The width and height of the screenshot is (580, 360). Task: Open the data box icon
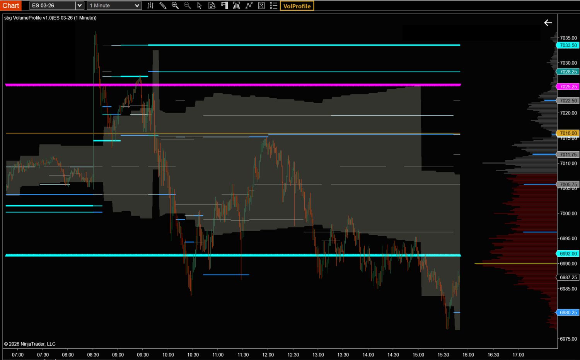pos(212,5)
